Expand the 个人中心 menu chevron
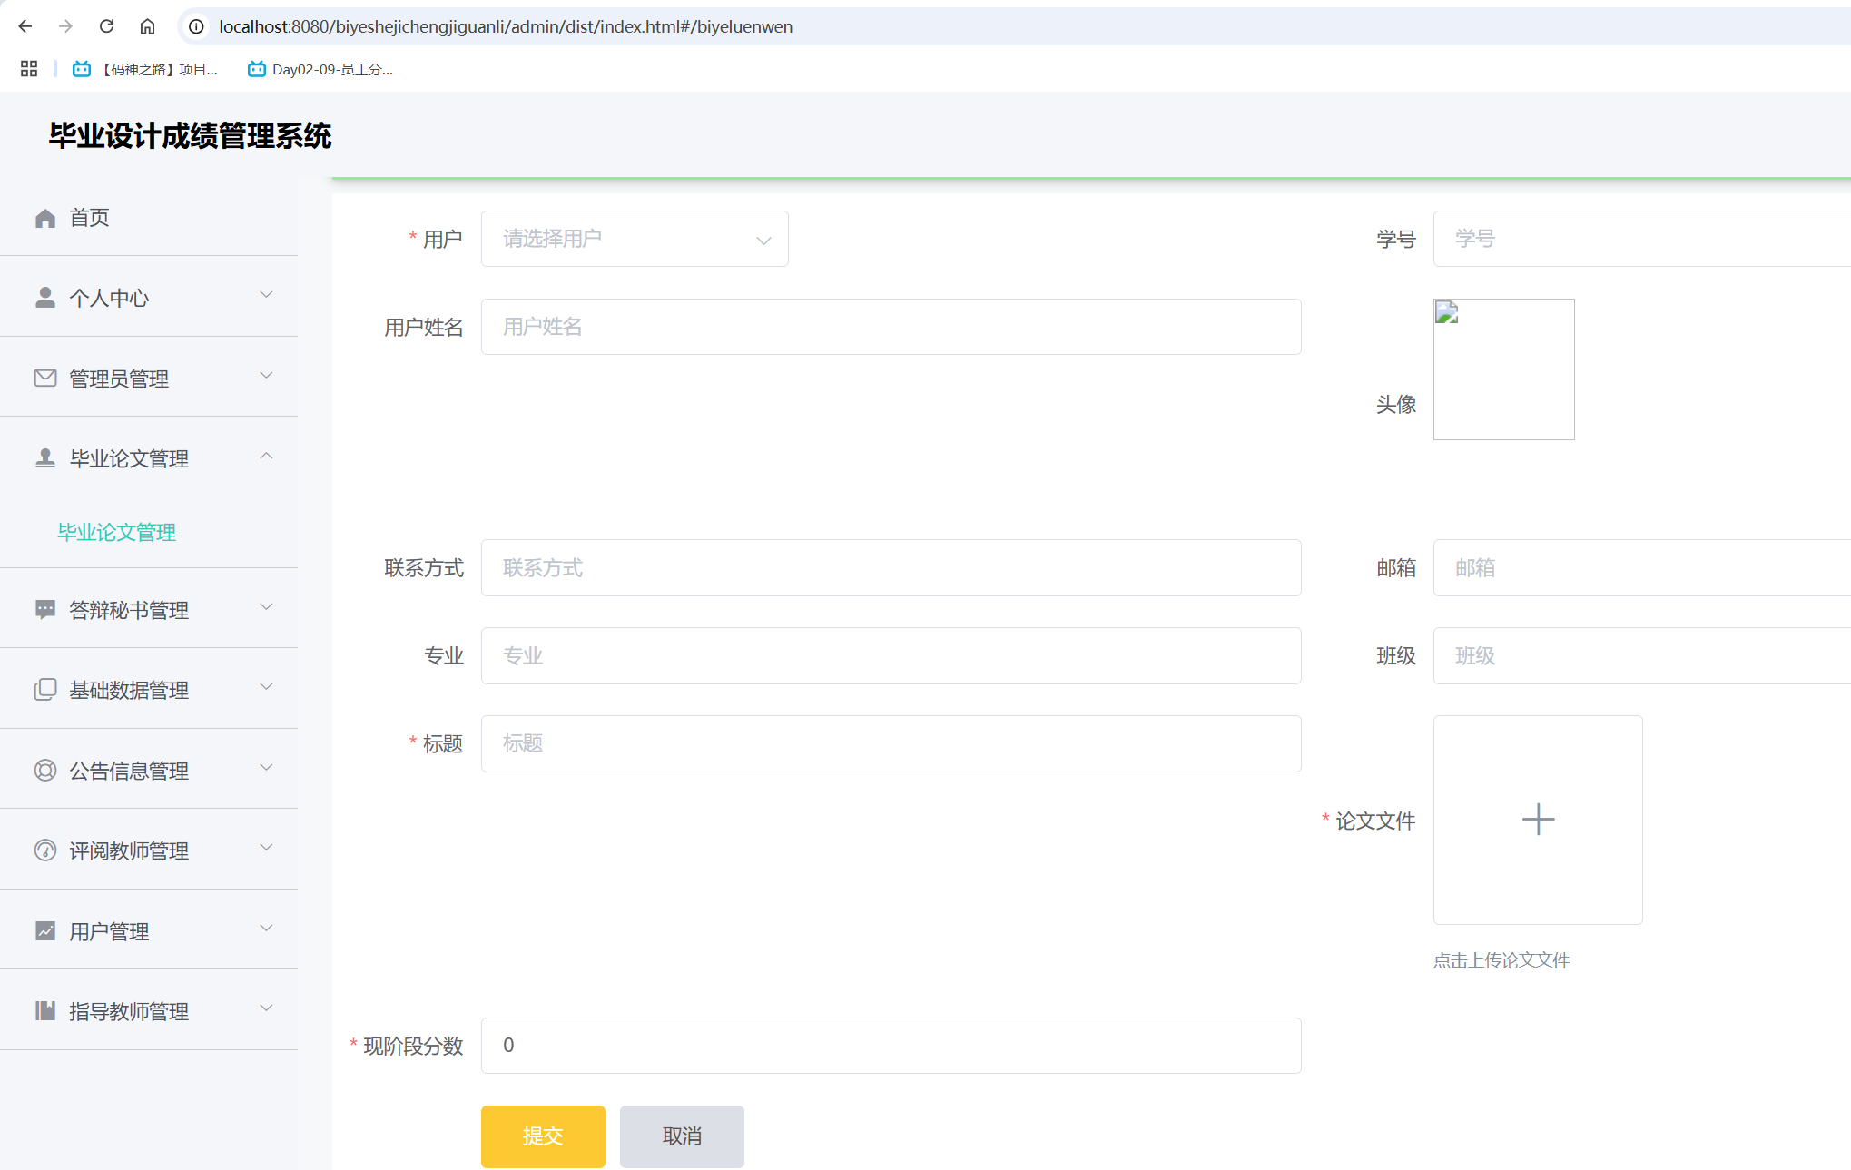The height and width of the screenshot is (1170, 1851). coord(266,295)
